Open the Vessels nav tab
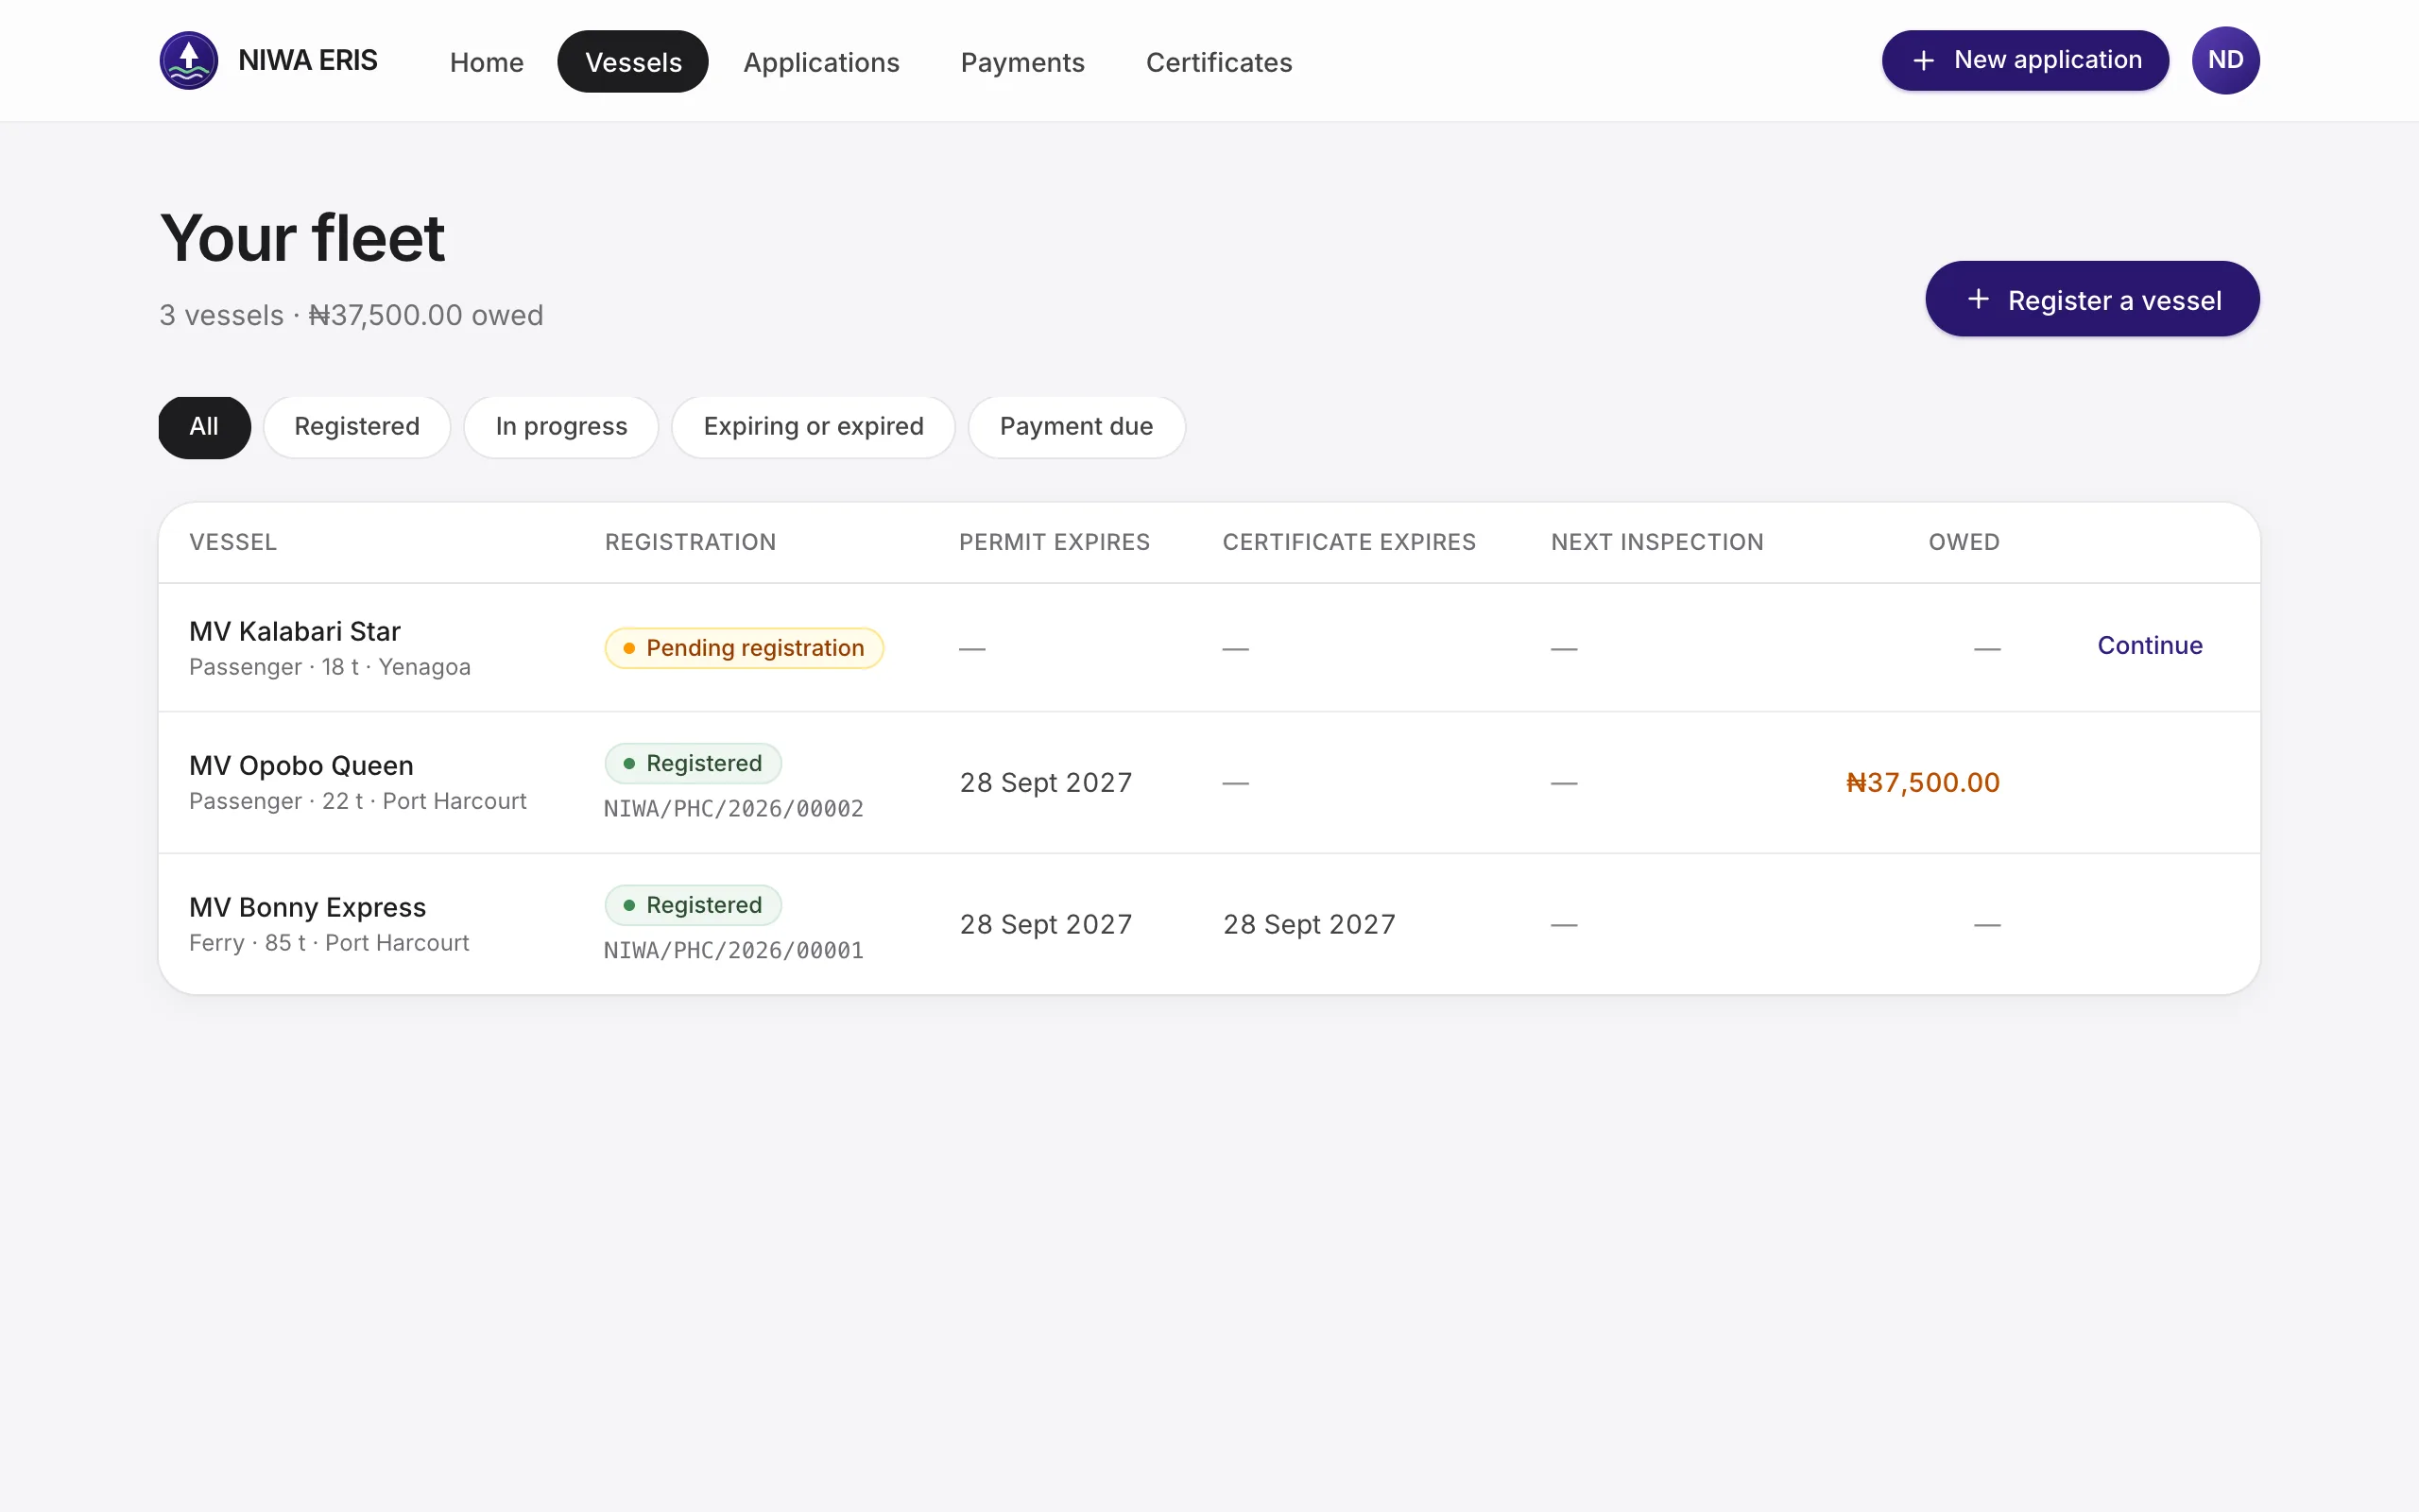Viewport: 2419px width, 1512px height. [633, 62]
